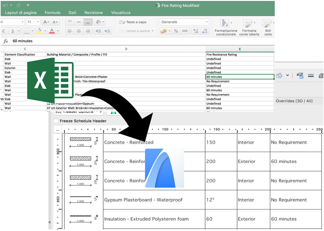Open Stili cella gallery
Image resolution: width=324 pixels, height=231 pixels.
[x=268, y=27]
